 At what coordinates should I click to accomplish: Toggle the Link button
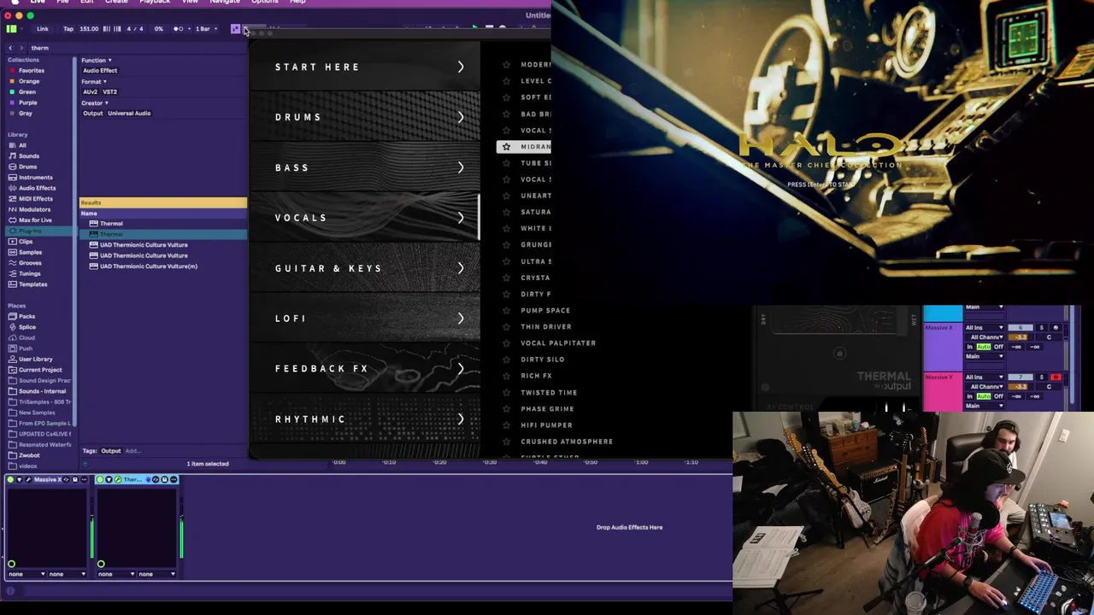pos(42,29)
